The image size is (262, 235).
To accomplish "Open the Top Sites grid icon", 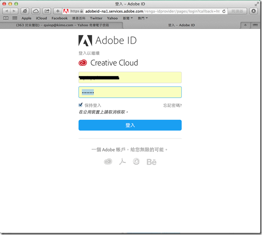I will tap(15, 18).
